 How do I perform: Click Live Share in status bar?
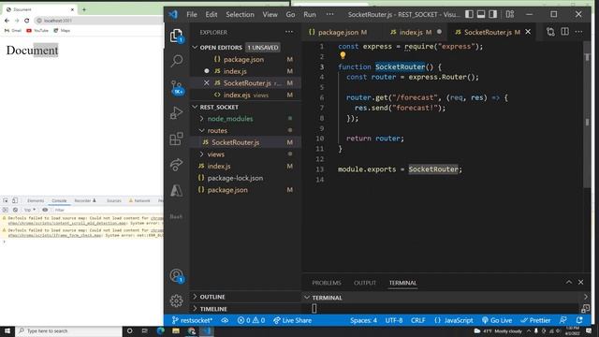[x=292, y=320]
